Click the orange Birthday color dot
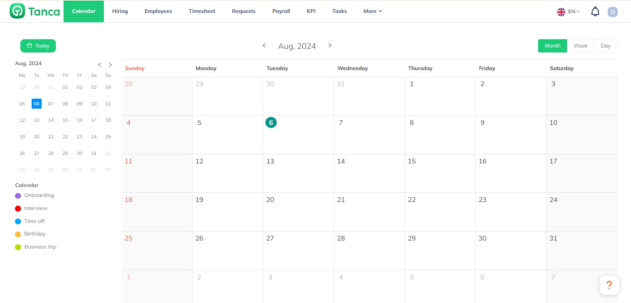Image resolution: width=631 pixels, height=303 pixels. [x=18, y=234]
